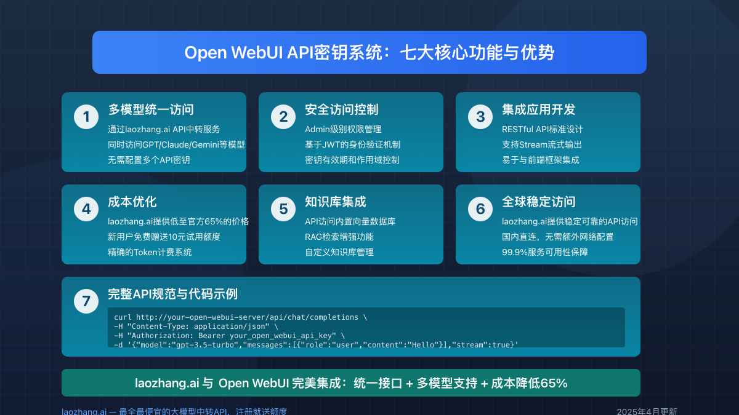The width and height of the screenshot is (739, 415).
Task: Click the line "Admin级别权限管理"
Action: [343, 129]
